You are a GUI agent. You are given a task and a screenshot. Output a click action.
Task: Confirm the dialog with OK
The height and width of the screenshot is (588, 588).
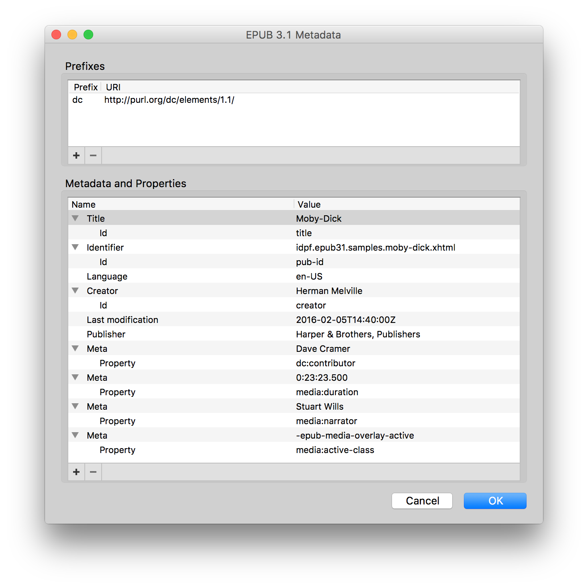click(x=495, y=501)
